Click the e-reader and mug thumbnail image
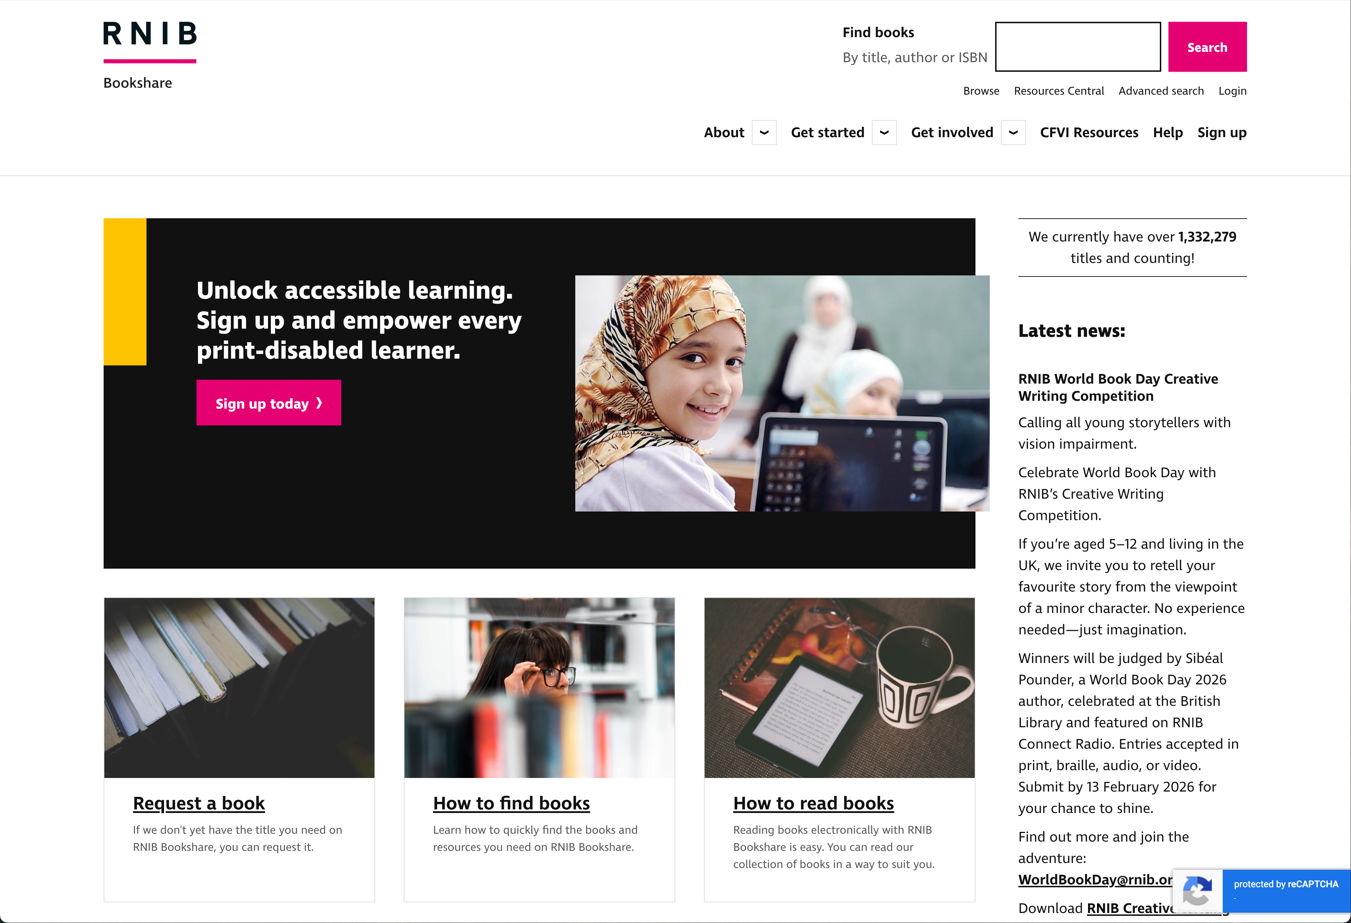The height and width of the screenshot is (923, 1351). click(x=839, y=688)
